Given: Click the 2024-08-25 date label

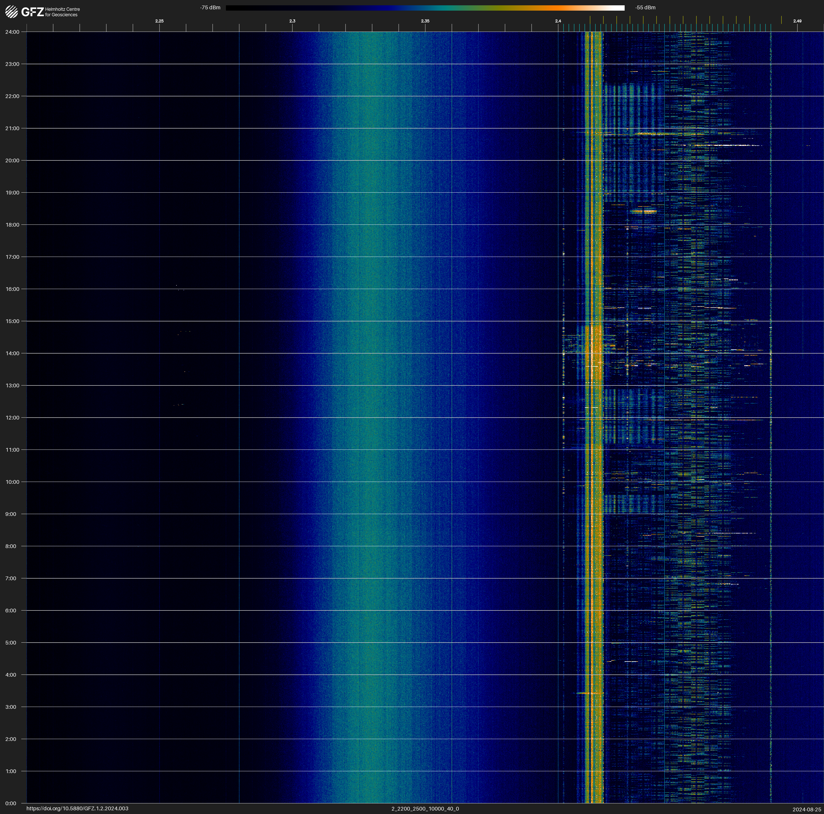Looking at the screenshot, I should point(806,809).
